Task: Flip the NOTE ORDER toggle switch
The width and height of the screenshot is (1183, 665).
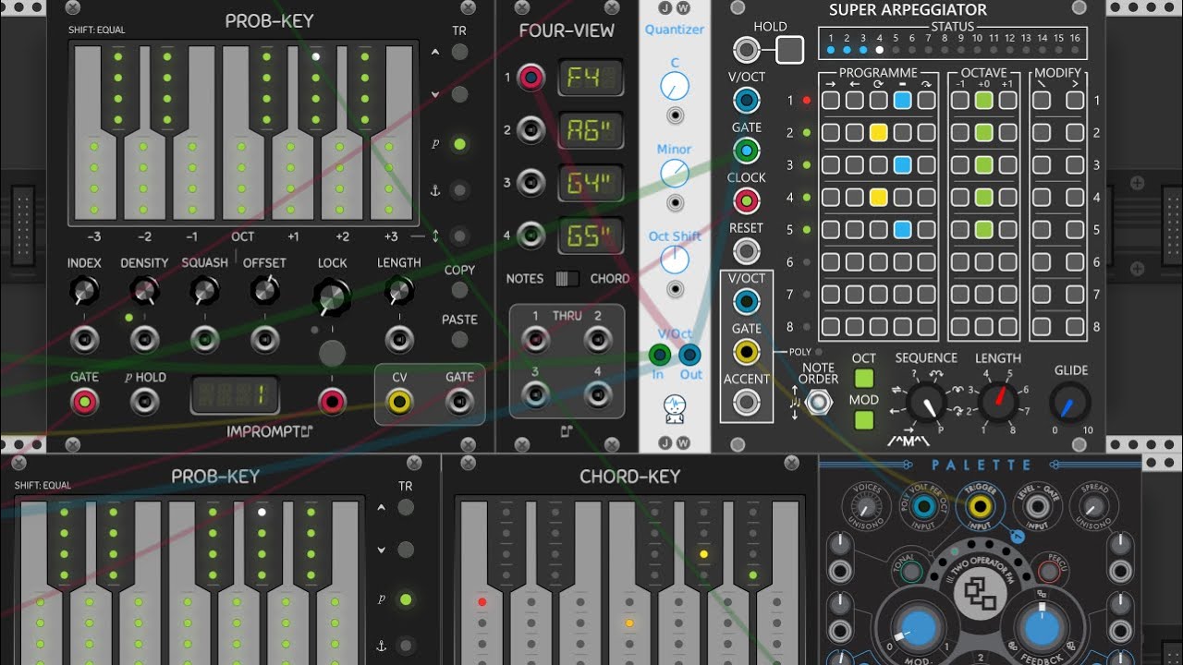Action: [x=817, y=402]
